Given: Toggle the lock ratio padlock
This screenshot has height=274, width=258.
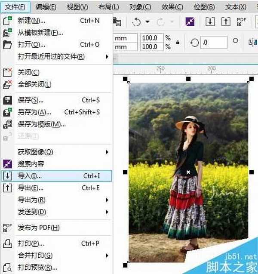Looking at the screenshot, I should (x=178, y=42).
